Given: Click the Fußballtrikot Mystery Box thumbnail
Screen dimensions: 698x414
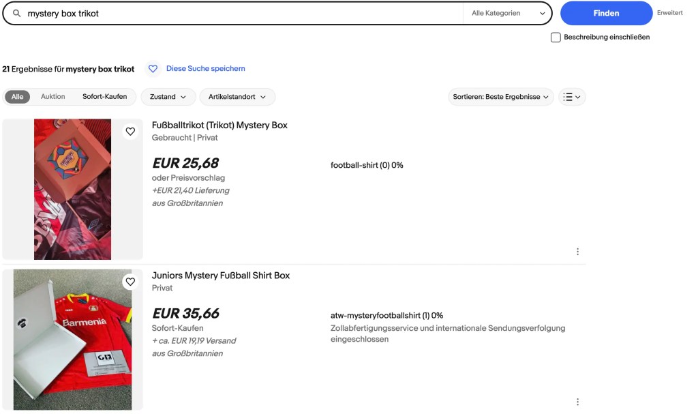Looking at the screenshot, I should pyautogui.click(x=72, y=189).
